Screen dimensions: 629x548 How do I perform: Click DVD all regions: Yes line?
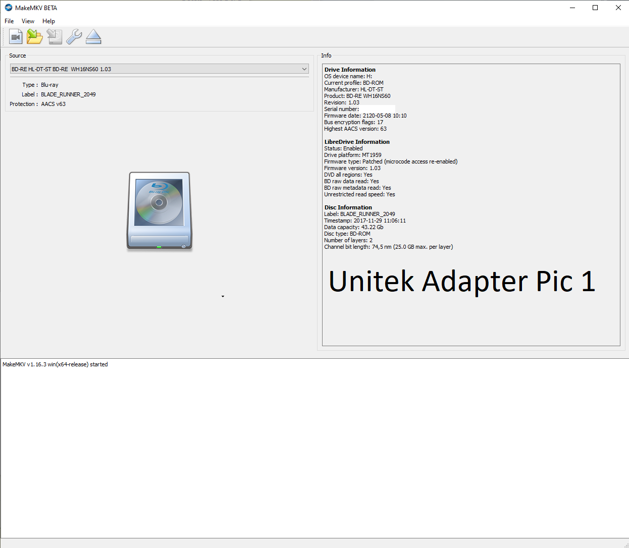pyautogui.click(x=348, y=175)
